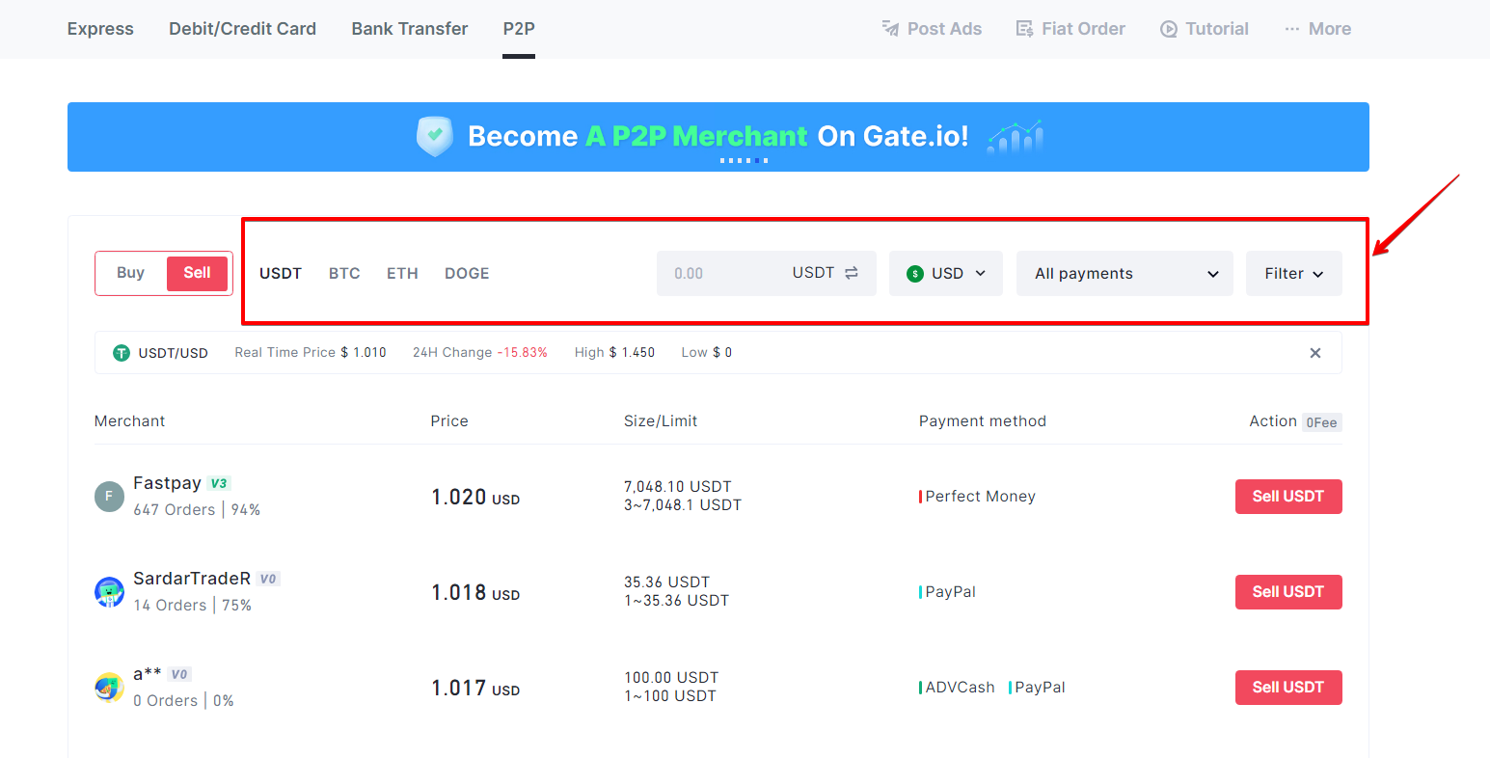Expand the Filter dropdown
The image size is (1490, 758).
pos(1293,274)
